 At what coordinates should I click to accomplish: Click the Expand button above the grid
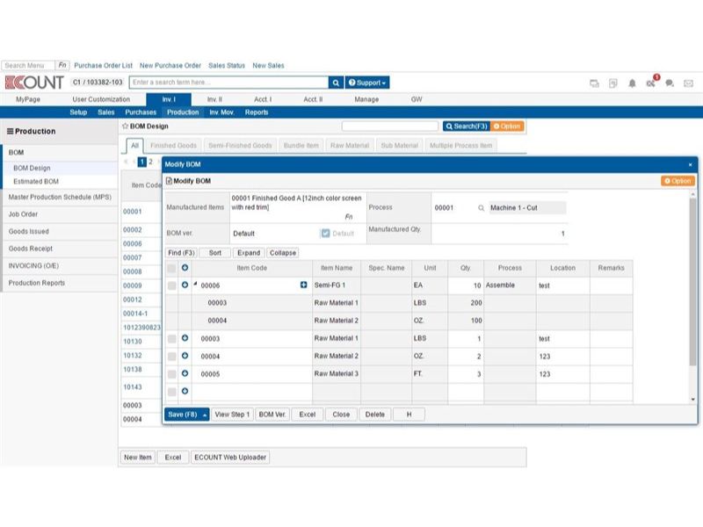point(249,253)
